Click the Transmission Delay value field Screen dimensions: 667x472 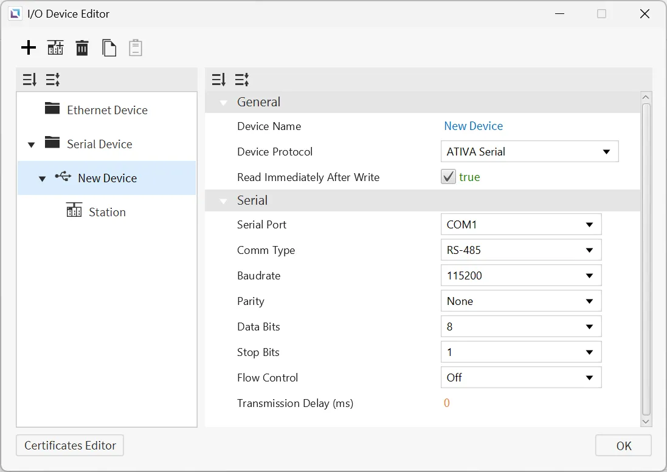pyautogui.click(x=447, y=403)
